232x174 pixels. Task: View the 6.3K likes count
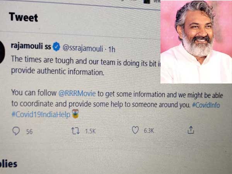coord(149,131)
